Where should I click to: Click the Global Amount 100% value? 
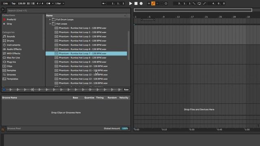(125, 129)
